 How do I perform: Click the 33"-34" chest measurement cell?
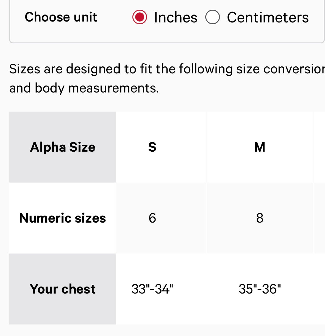coord(152,289)
